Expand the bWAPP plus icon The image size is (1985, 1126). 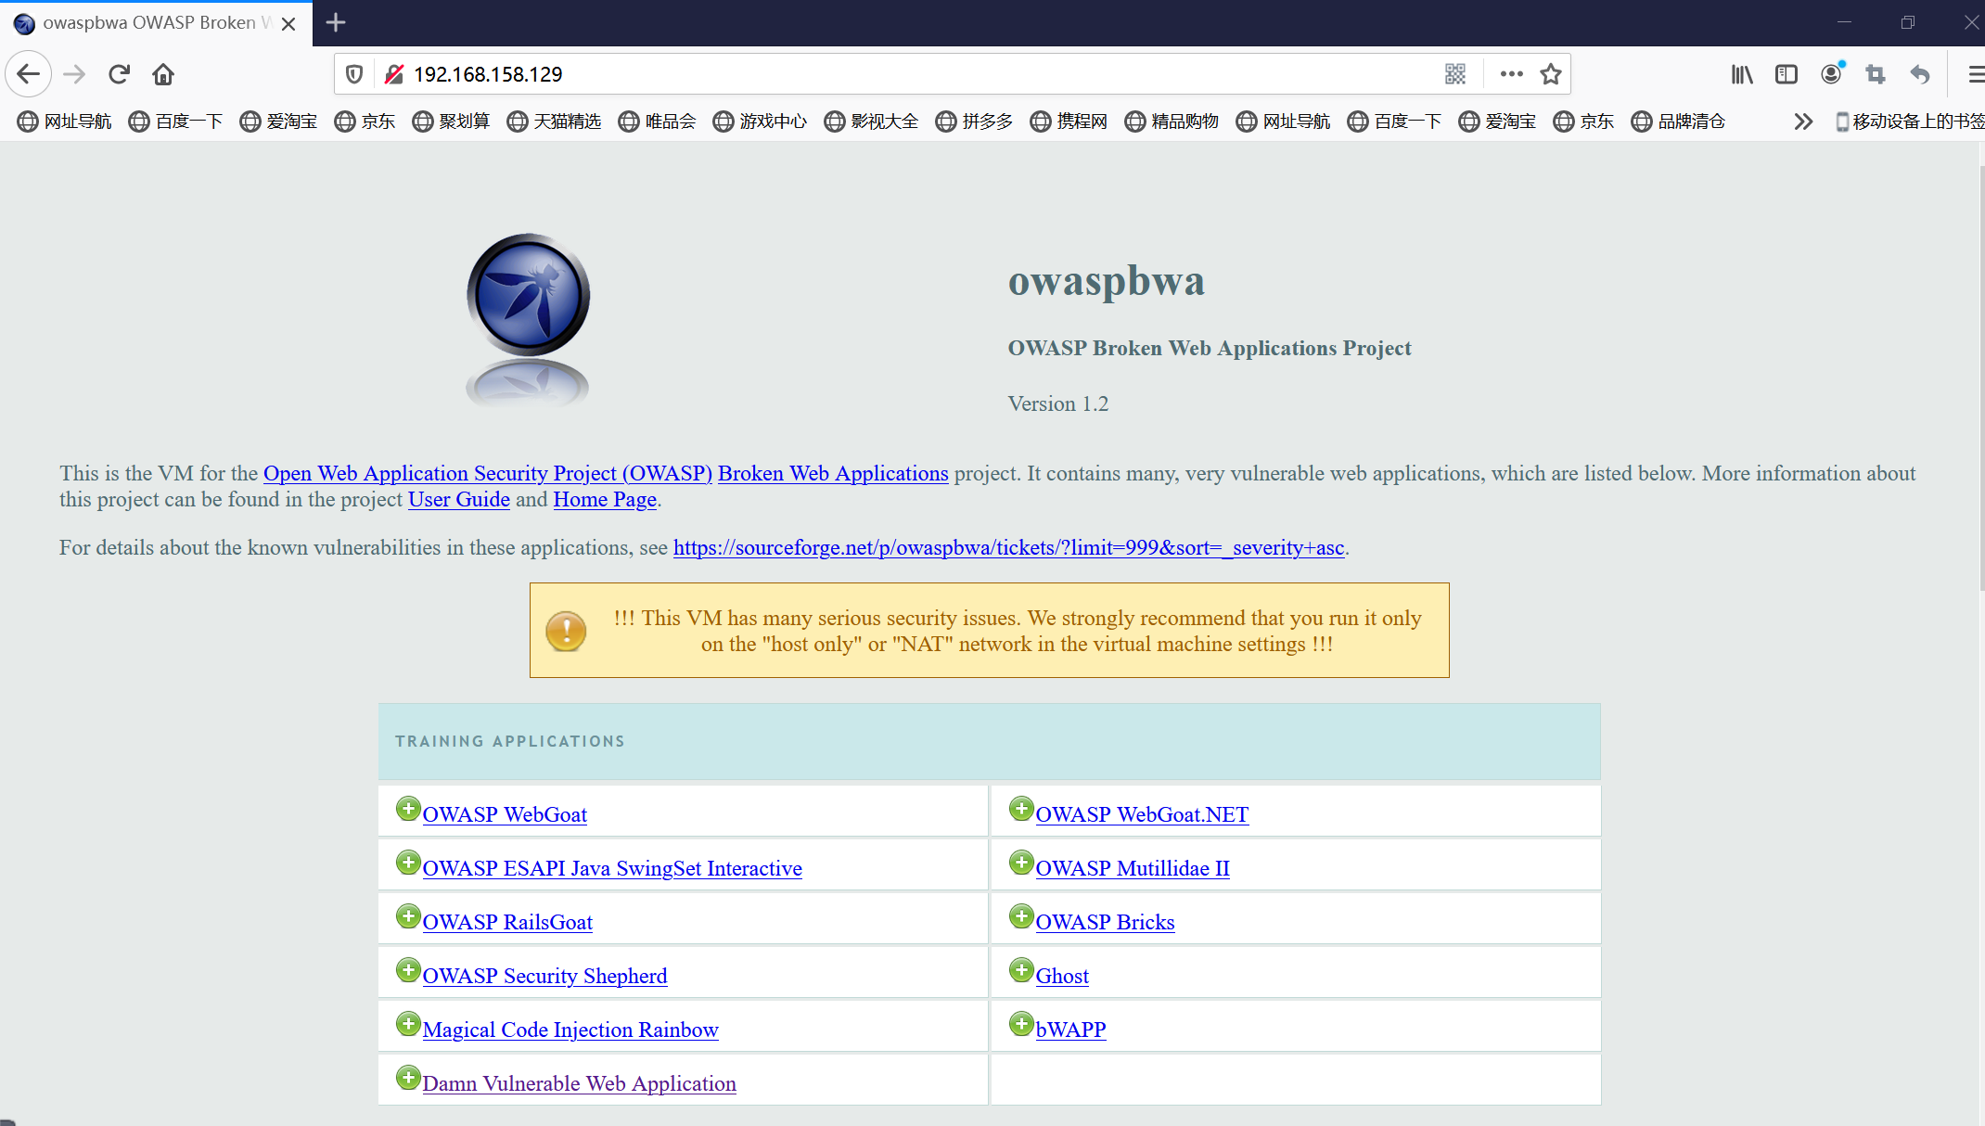pyautogui.click(x=1021, y=1024)
